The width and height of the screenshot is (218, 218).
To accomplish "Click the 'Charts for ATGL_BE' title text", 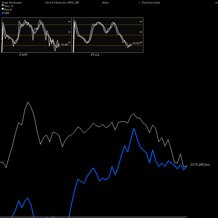I will pyautogui.click(x=67, y=3).
